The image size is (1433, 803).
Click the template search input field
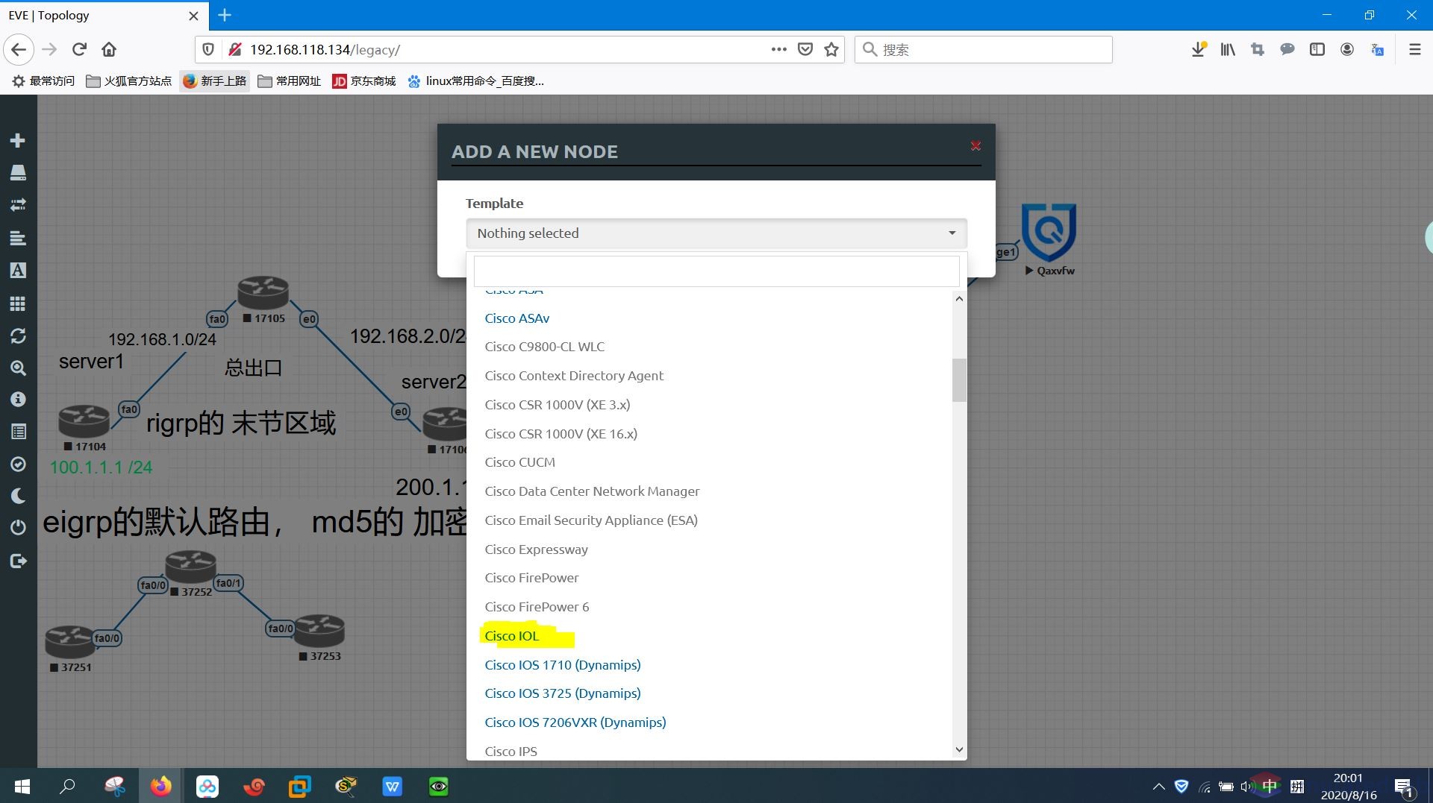(x=716, y=271)
